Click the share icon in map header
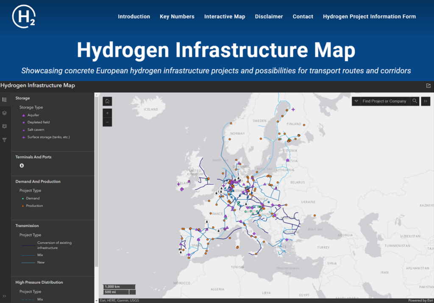Image resolution: width=434 pixels, height=303 pixels. [x=428, y=86]
